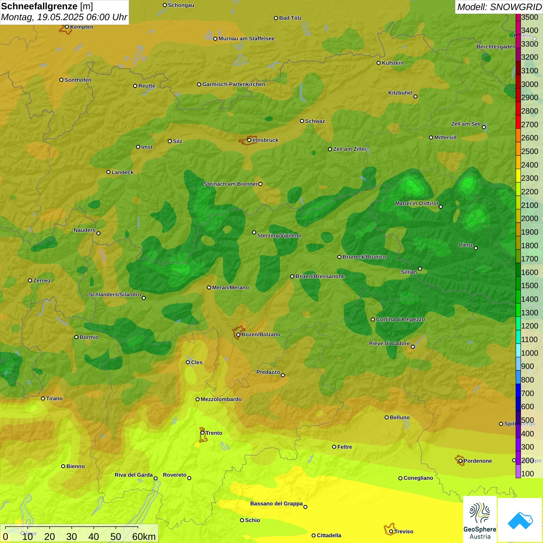Click the 'Imst' label
Screen dimensions: 543x543
pyautogui.click(x=147, y=147)
